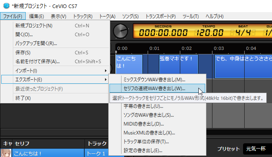The height and width of the screenshot is (157, 272).
Task: Select 設定の書き出し(E)... option
Action: (157, 151)
